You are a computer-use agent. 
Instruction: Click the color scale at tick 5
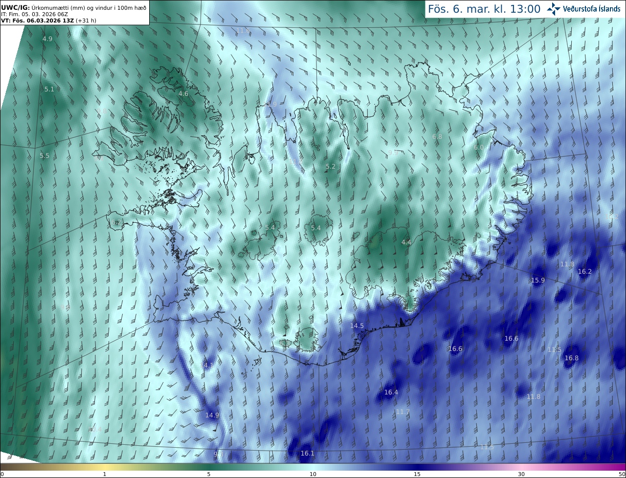(x=209, y=467)
